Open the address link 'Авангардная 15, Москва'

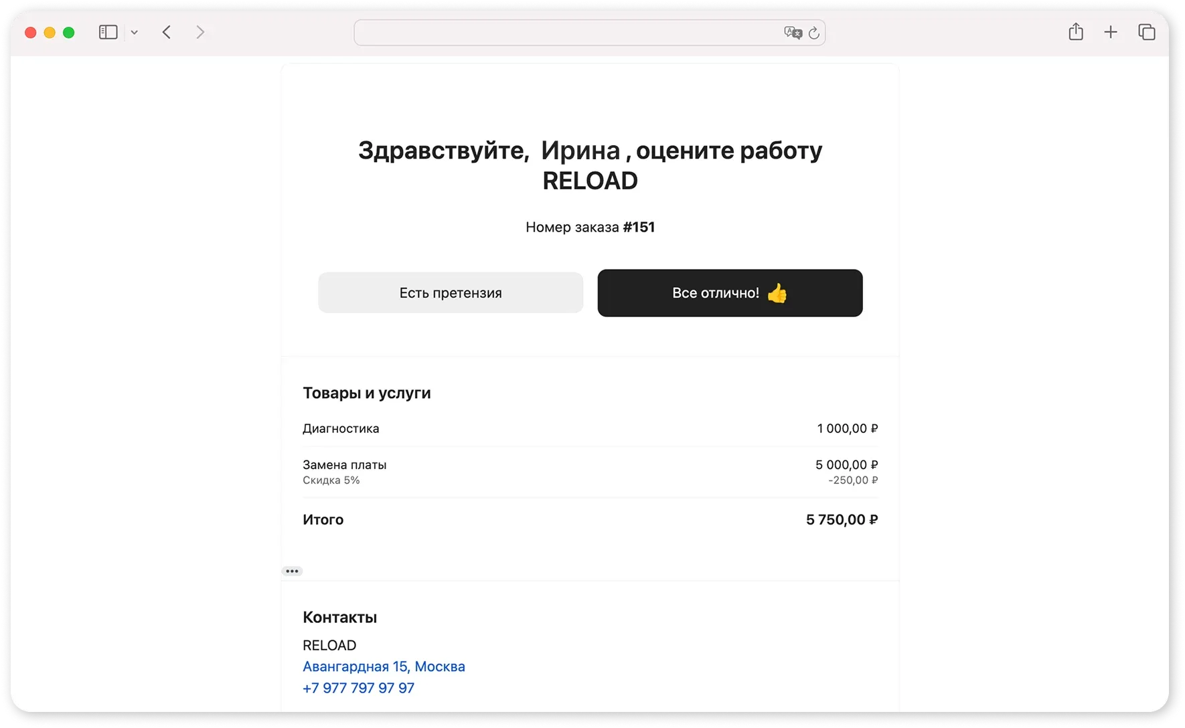coord(384,666)
